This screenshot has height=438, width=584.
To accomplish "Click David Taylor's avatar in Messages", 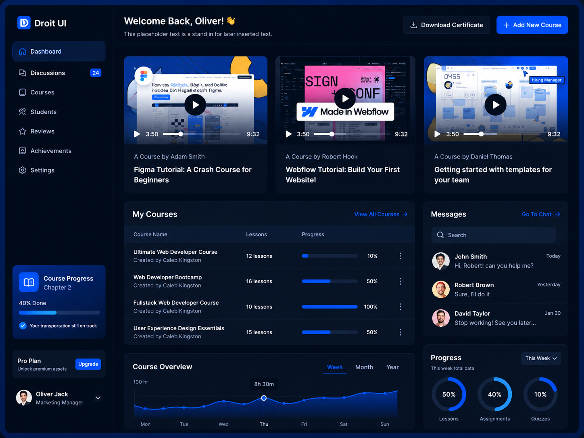I will [x=441, y=318].
